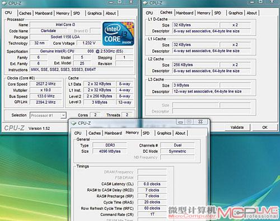280x221 pixels.
Task: Click the OK button in right window
Action: point(265,128)
